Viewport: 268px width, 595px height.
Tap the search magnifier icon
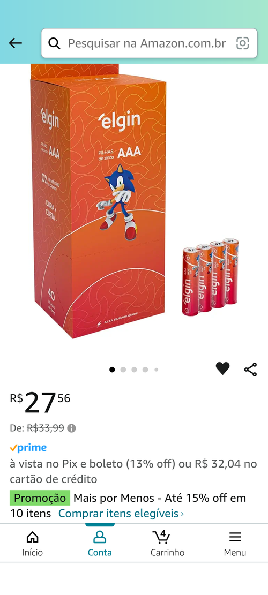pos(54,43)
